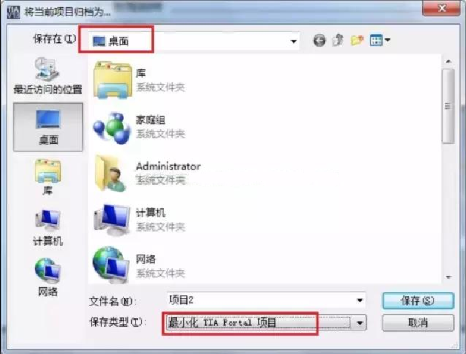
Task: Select the Administrator folder in file list
Action: click(147, 173)
